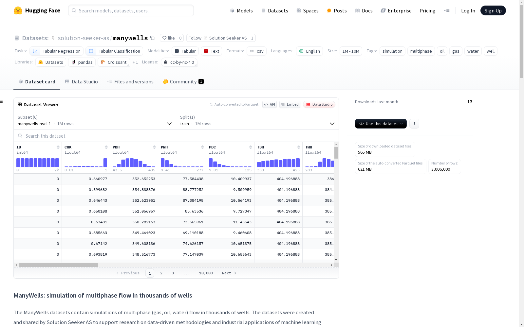Image resolution: width=524 pixels, height=327 pixels.
Task: Sort by the CHK column icon
Action: pyautogui.click(x=106, y=147)
